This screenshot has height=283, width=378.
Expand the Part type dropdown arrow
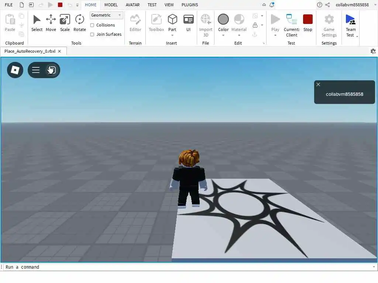coord(172,35)
